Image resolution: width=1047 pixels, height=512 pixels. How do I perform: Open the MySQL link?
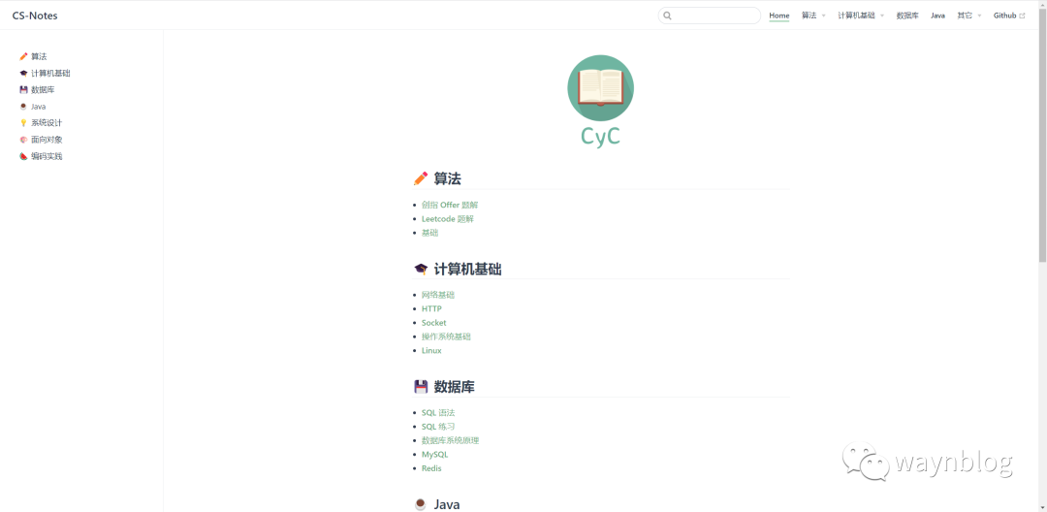pyautogui.click(x=434, y=455)
